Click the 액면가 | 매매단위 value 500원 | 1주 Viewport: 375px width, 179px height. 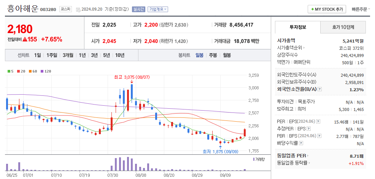click(x=353, y=63)
